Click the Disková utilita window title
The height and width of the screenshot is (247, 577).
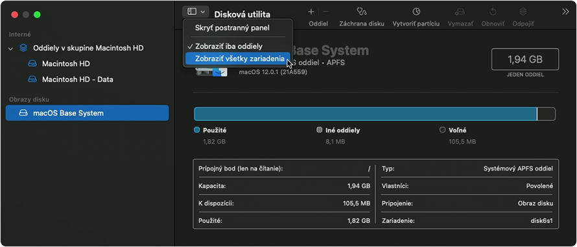click(x=242, y=15)
